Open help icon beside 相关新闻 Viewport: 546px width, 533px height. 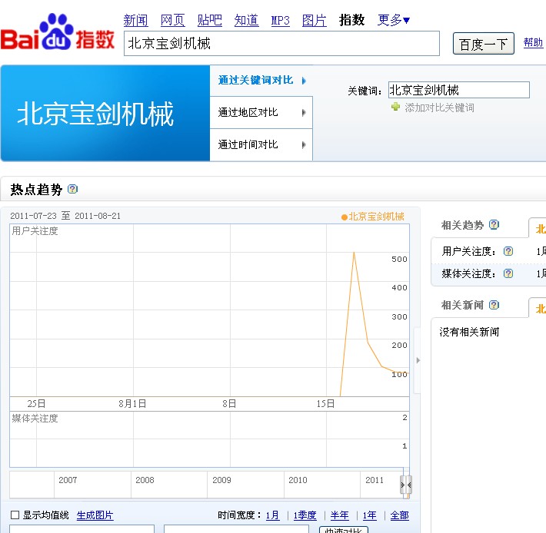[x=494, y=305]
